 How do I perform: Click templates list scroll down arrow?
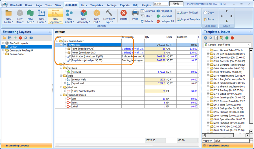[251, 131]
